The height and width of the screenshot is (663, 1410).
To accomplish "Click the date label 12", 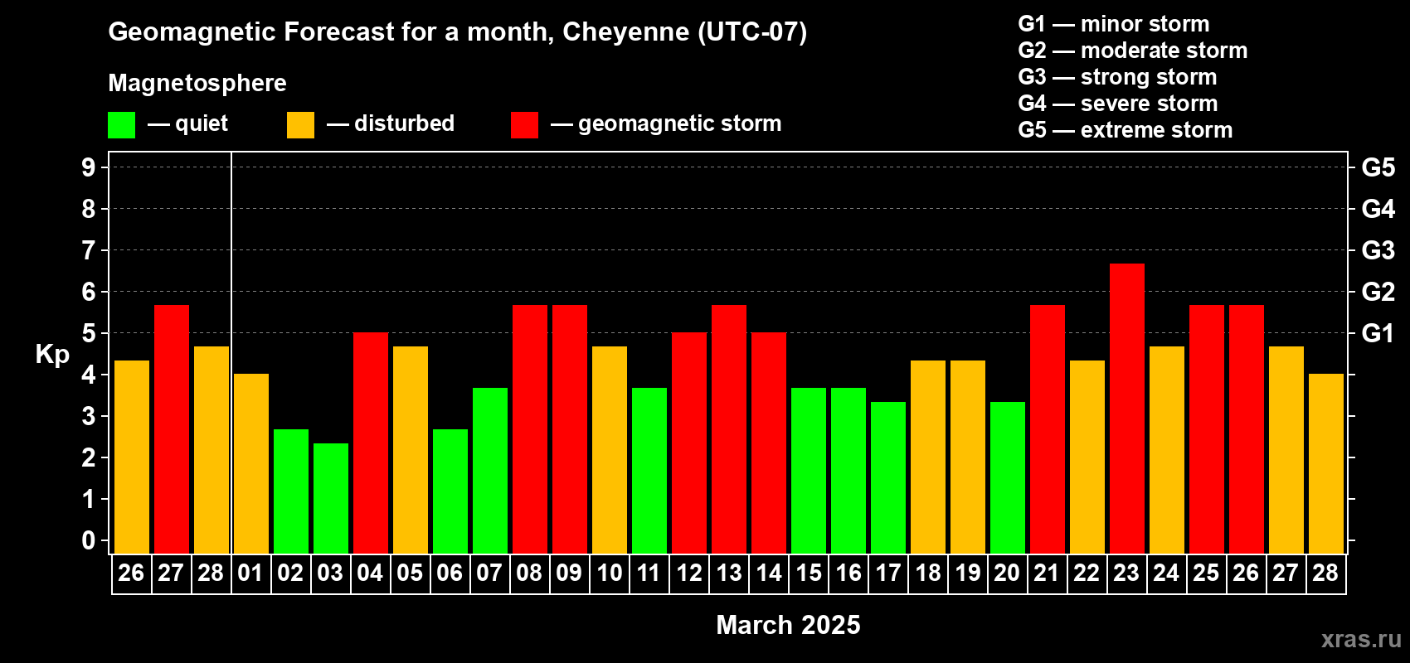I will click(x=689, y=573).
